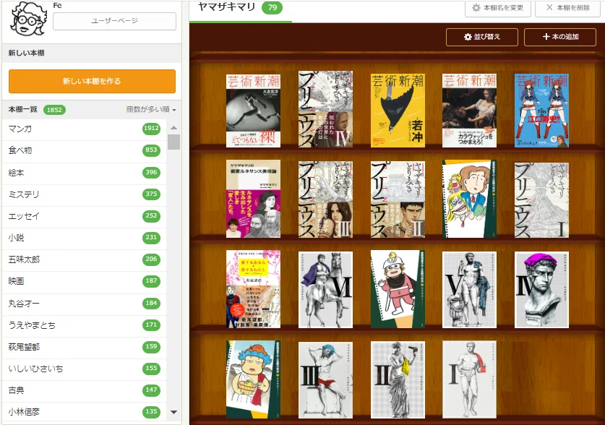Screen dimensions: 605x425
Task: Click the bookshelf list scroll-up arrow
Action: 174,128
